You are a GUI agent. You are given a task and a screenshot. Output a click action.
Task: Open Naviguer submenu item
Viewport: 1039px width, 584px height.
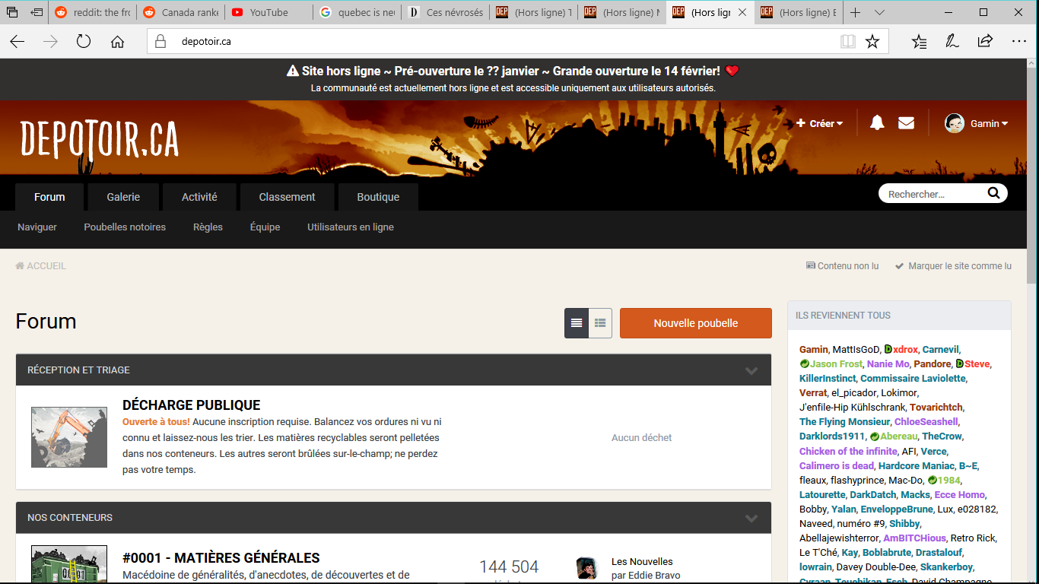[37, 227]
